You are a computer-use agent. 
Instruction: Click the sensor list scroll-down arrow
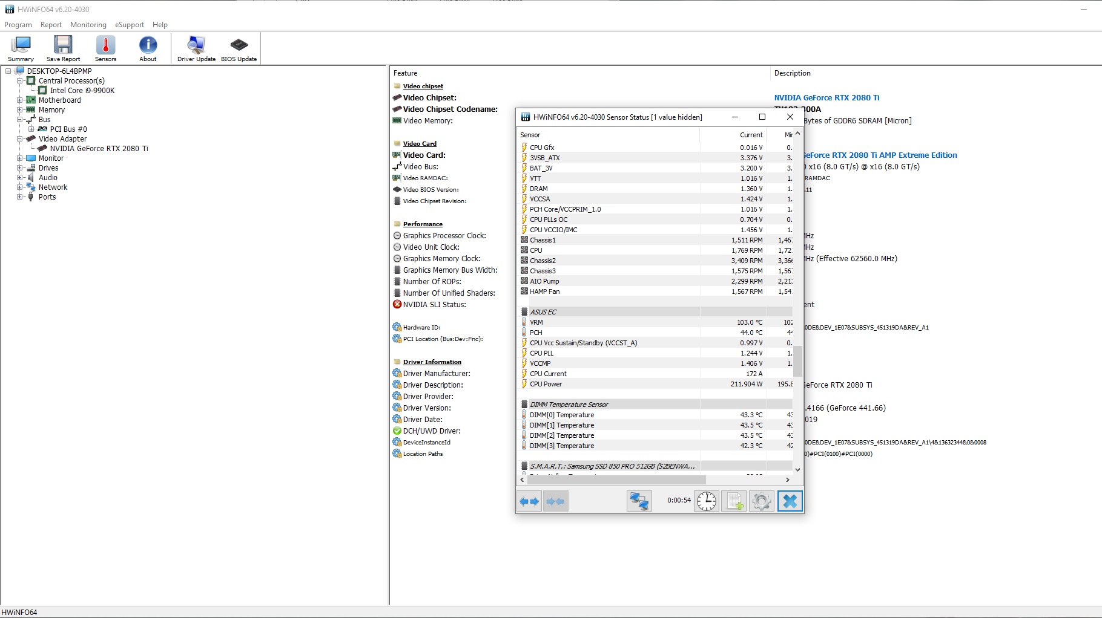(x=797, y=470)
